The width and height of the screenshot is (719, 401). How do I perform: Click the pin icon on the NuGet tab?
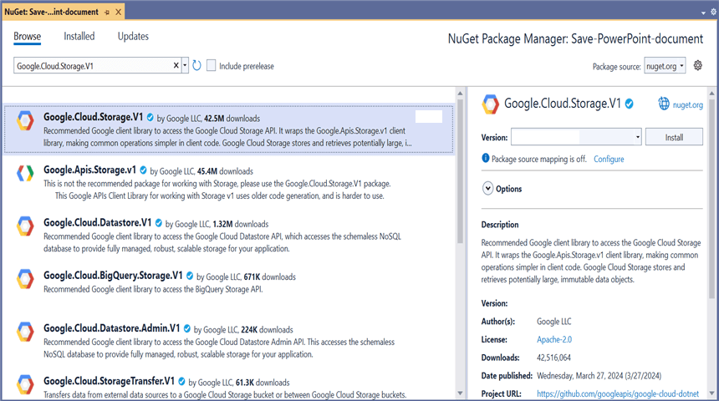click(x=107, y=12)
